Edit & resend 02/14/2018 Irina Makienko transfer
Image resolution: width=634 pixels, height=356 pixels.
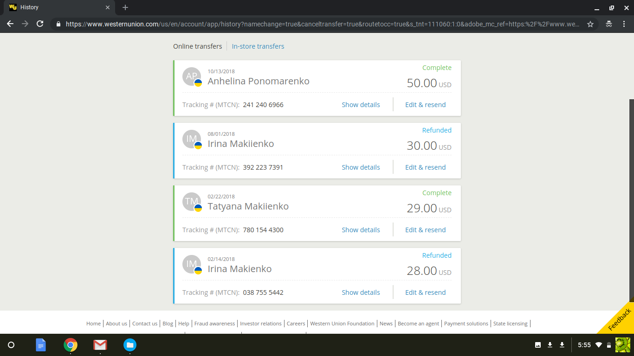425,292
